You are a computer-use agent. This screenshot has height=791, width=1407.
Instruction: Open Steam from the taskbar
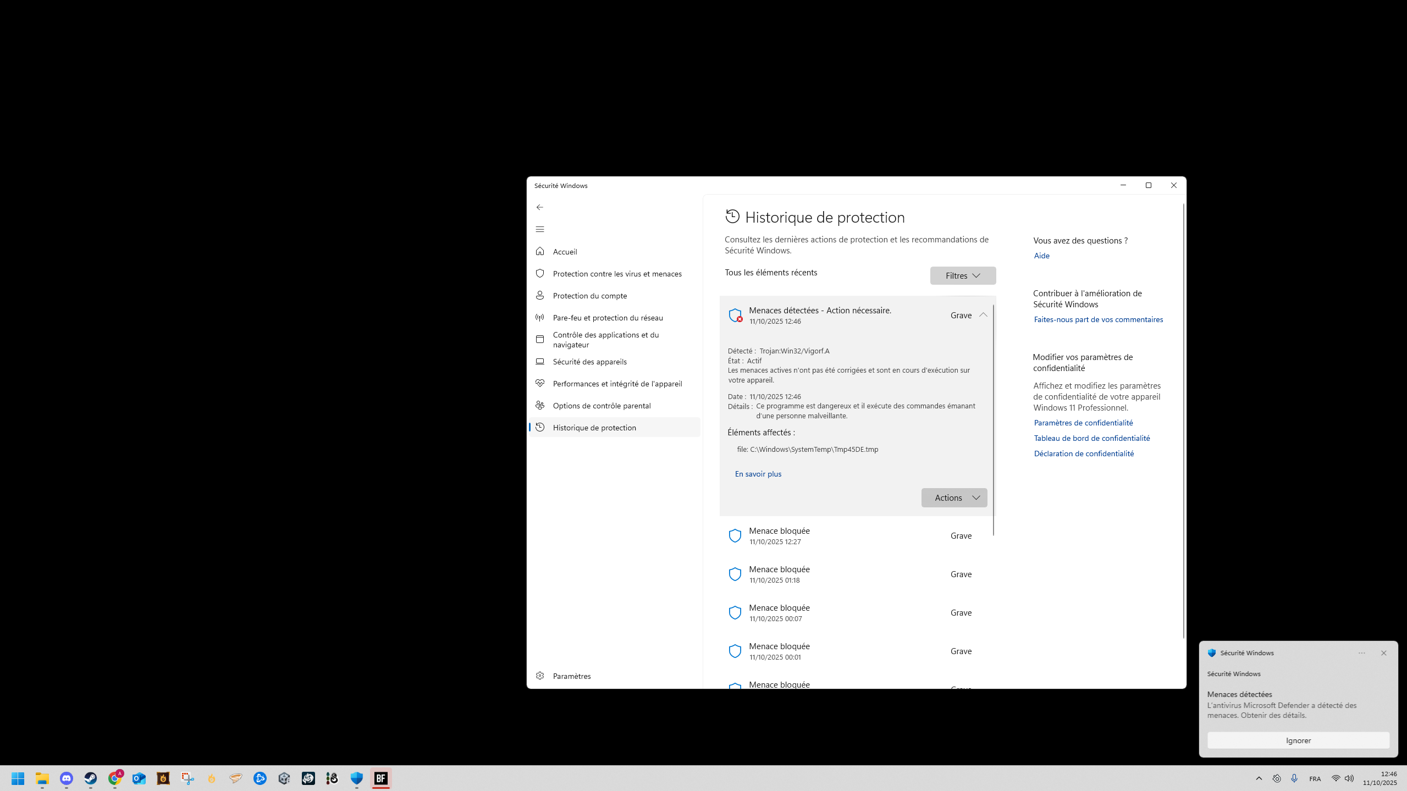91,778
